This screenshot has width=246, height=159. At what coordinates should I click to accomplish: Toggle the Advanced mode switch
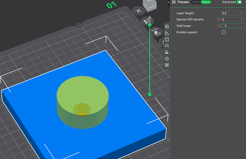coord(239,2)
